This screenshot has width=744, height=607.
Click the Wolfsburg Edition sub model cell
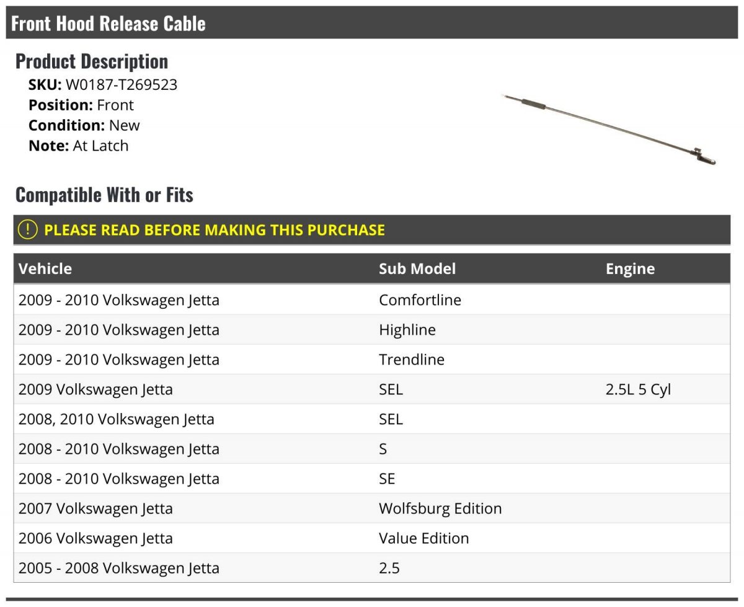[440, 508]
